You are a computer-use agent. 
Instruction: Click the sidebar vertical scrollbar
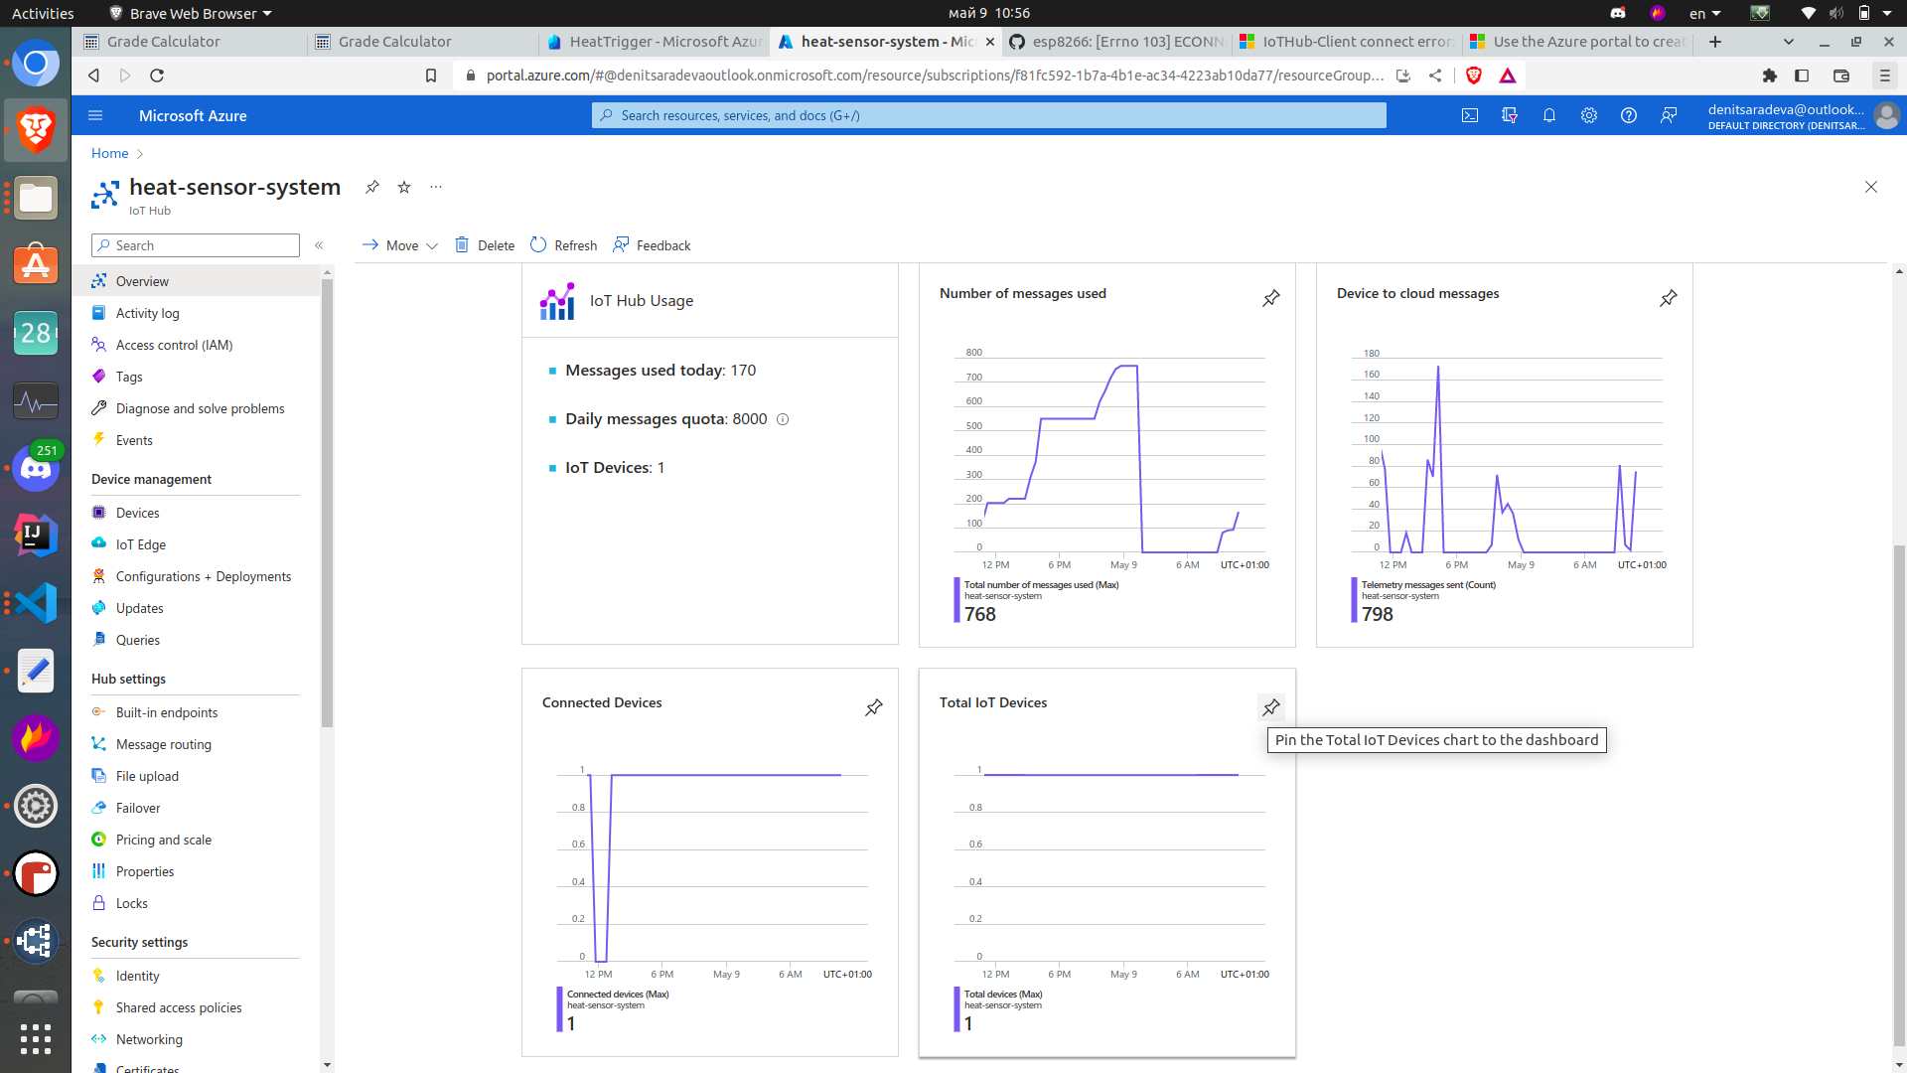[x=327, y=503]
